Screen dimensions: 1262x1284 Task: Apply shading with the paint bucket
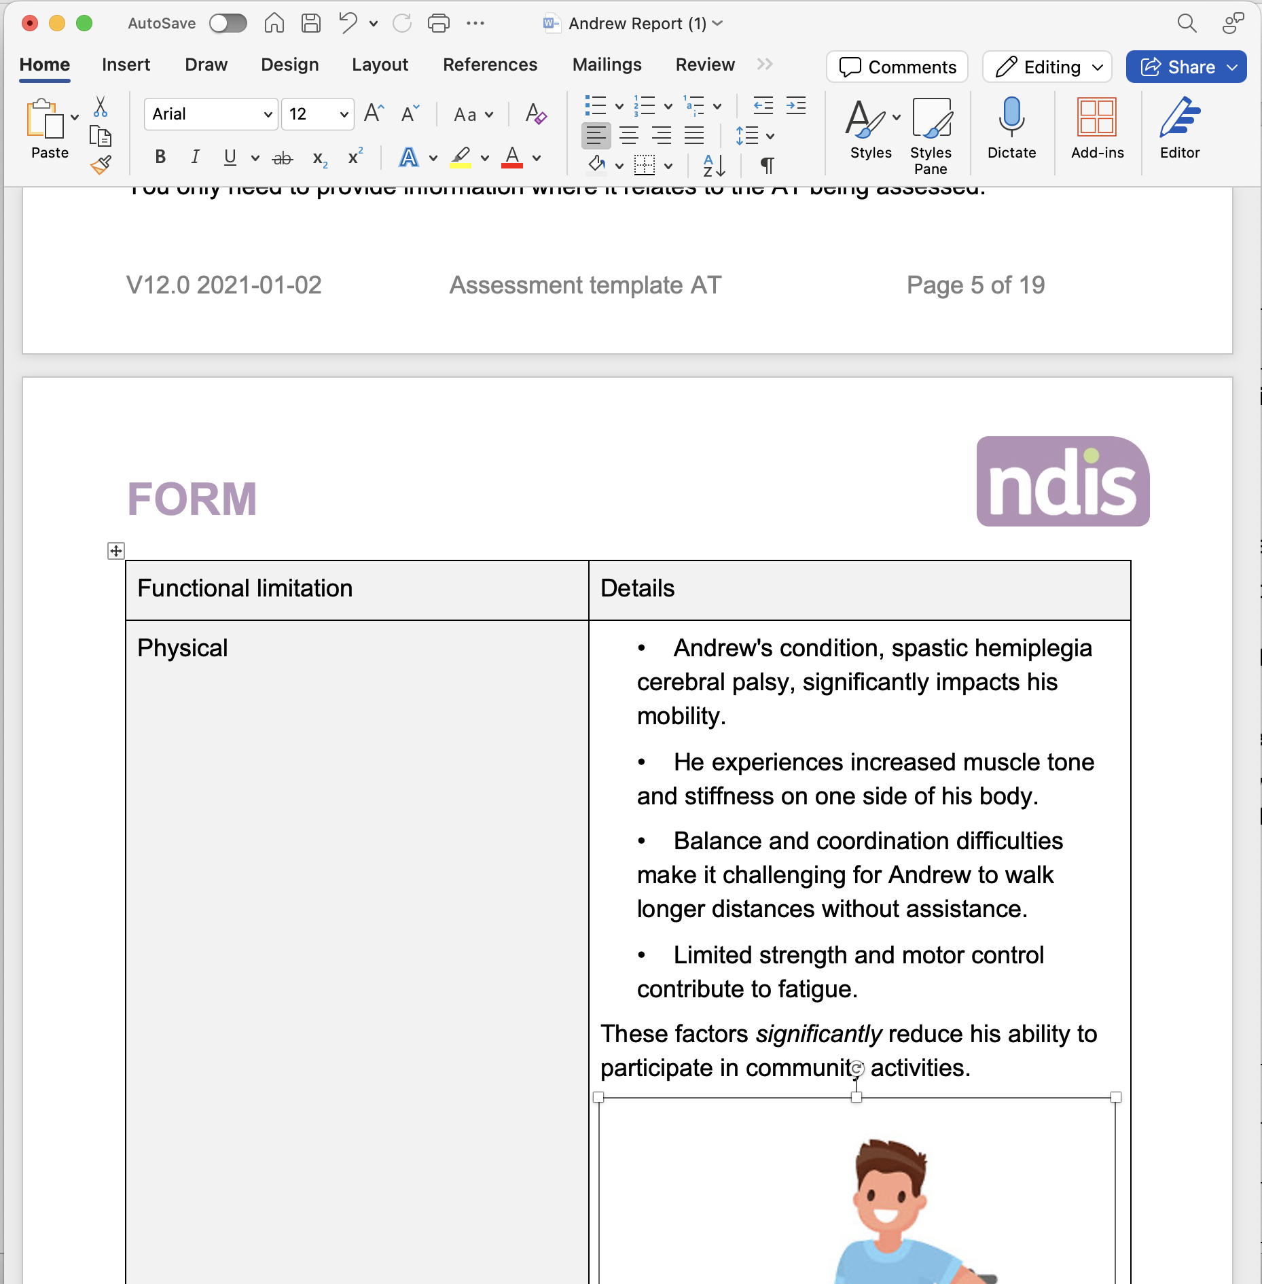597,165
